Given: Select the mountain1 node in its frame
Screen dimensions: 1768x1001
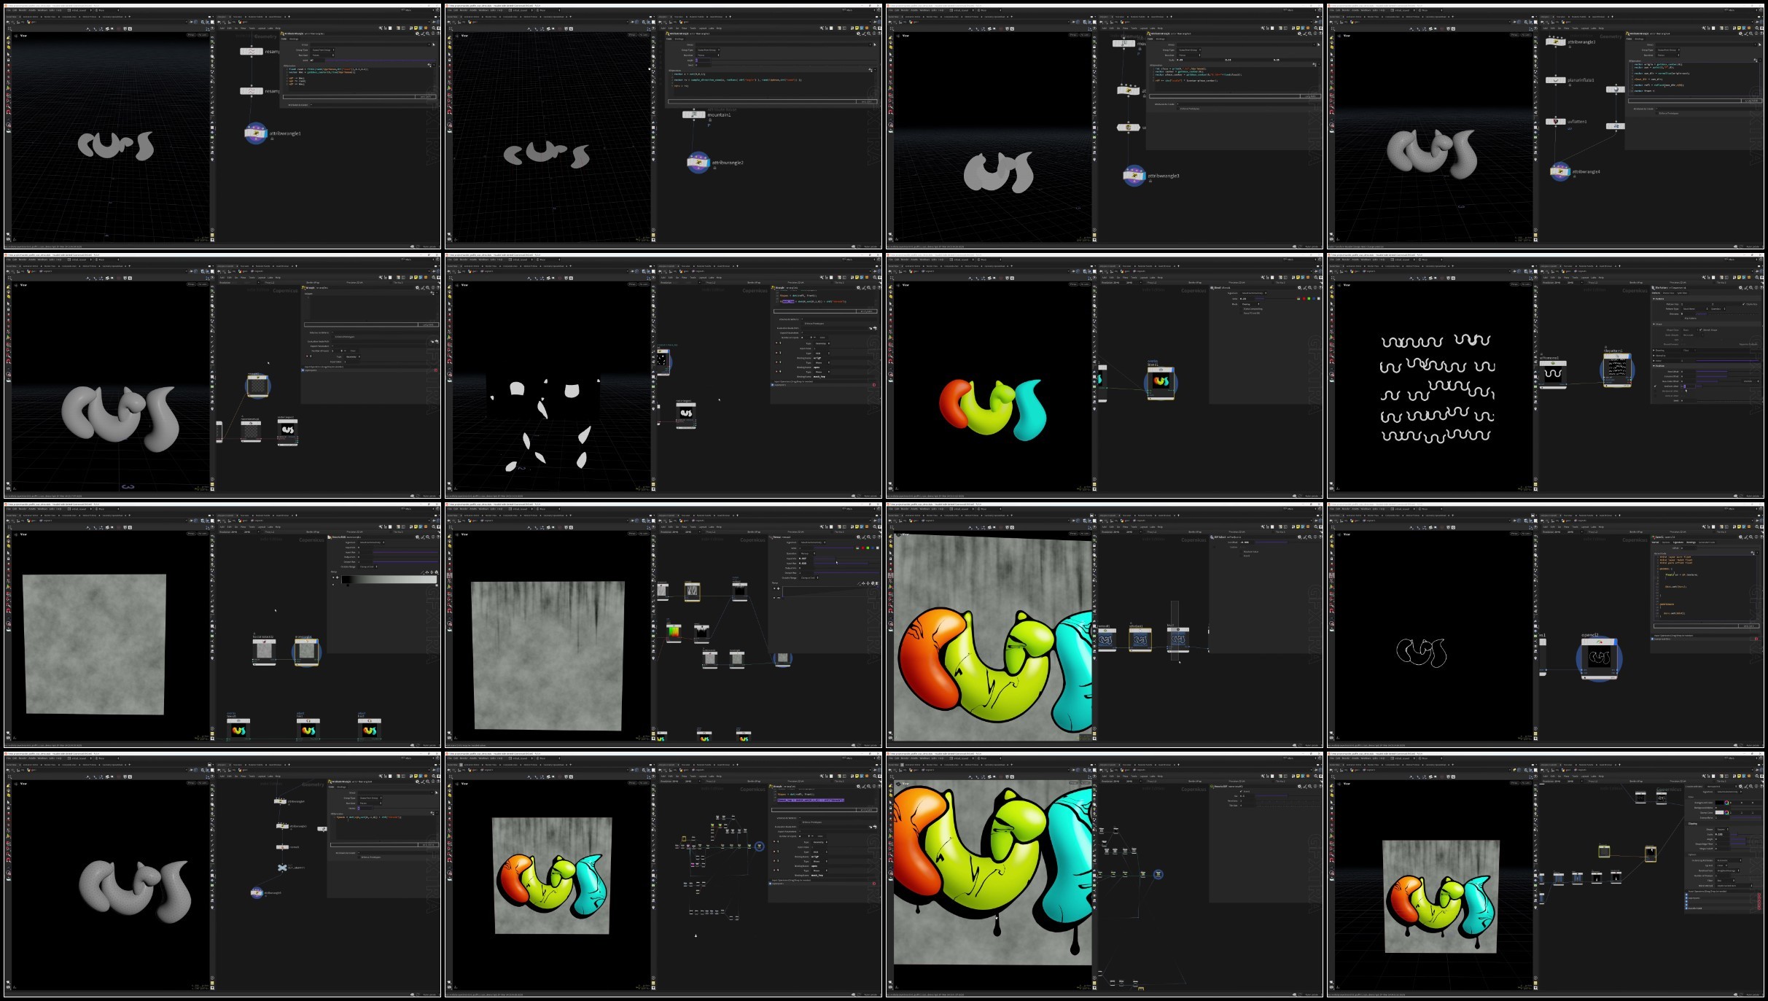Looking at the screenshot, I should 693,114.
